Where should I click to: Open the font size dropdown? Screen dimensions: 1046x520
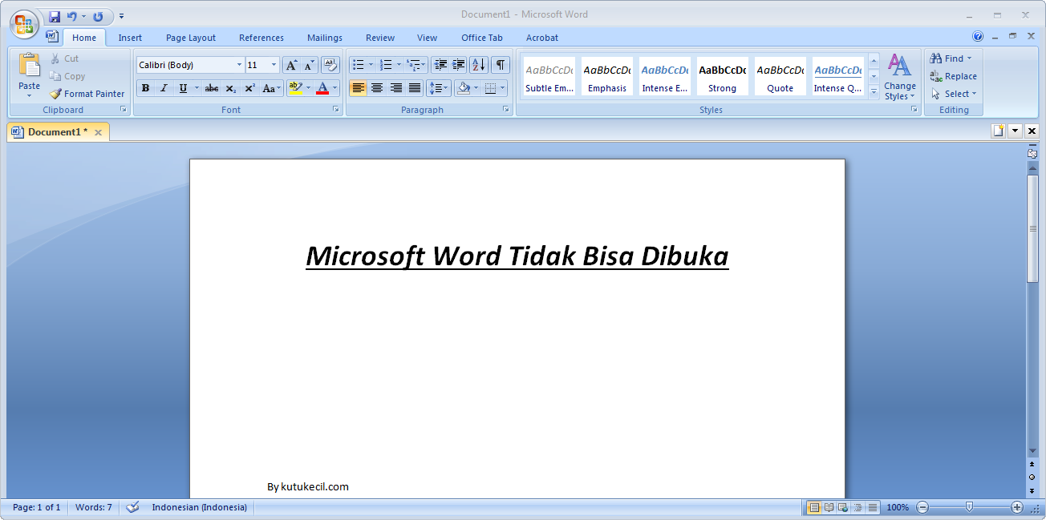274,65
